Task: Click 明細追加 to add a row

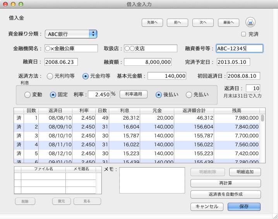Action: pos(245,172)
